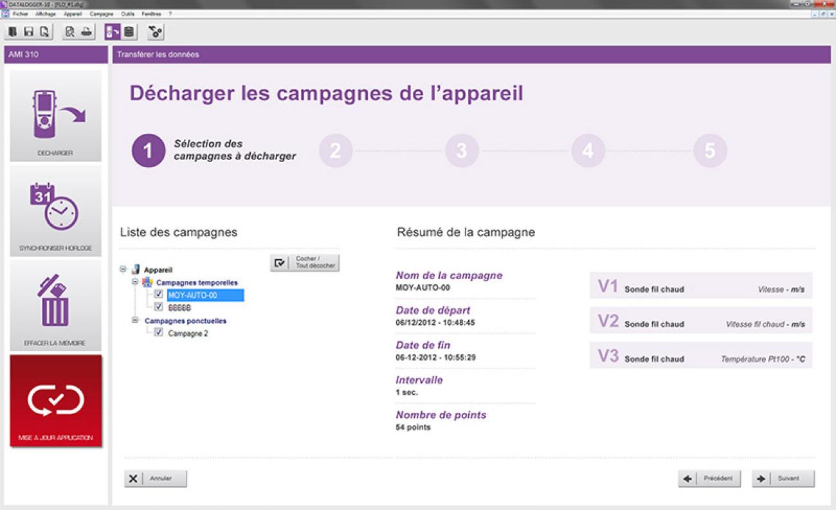
Task: Click the database stack toolbar icon
Action: pyautogui.click(x=129, y=32)
